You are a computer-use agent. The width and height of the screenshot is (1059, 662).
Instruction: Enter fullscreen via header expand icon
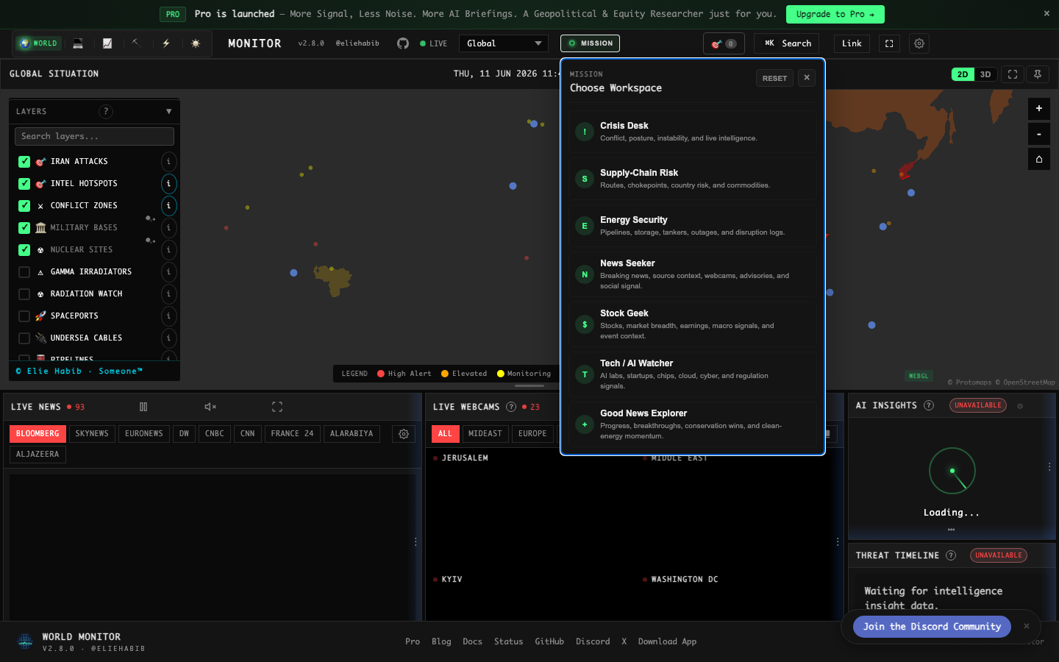click(x=889, y=43)
